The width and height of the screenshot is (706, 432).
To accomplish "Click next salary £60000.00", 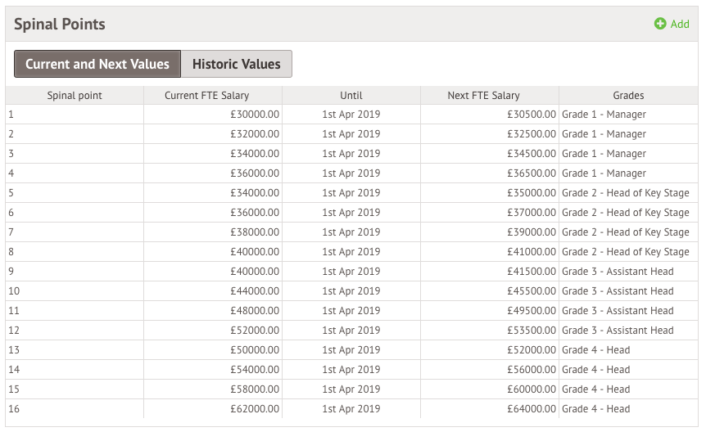I will coord(532,389).
